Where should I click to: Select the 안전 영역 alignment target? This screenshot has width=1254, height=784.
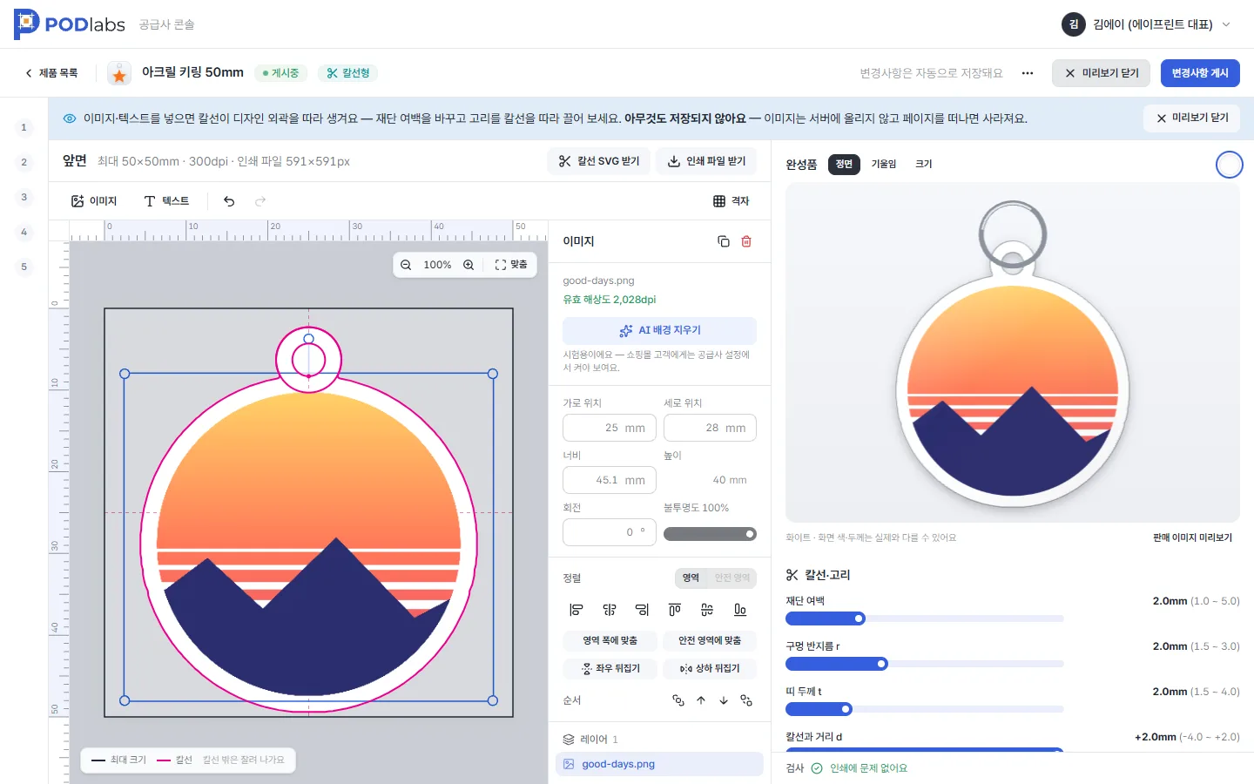(731, 578)
